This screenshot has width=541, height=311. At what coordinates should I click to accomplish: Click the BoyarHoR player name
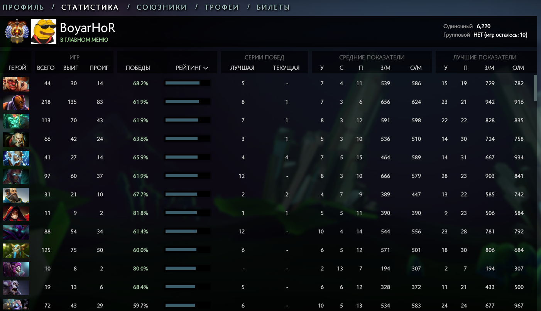tap(88, 28)
